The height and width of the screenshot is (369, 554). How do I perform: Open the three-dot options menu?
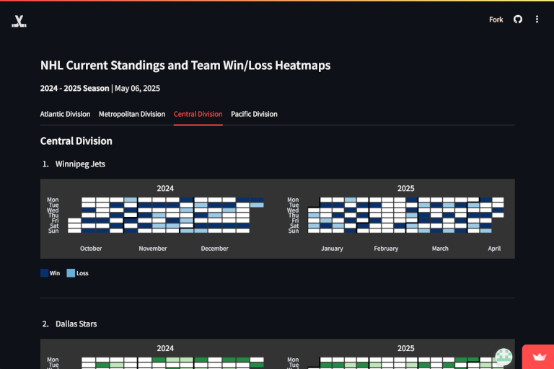point(537,19)
